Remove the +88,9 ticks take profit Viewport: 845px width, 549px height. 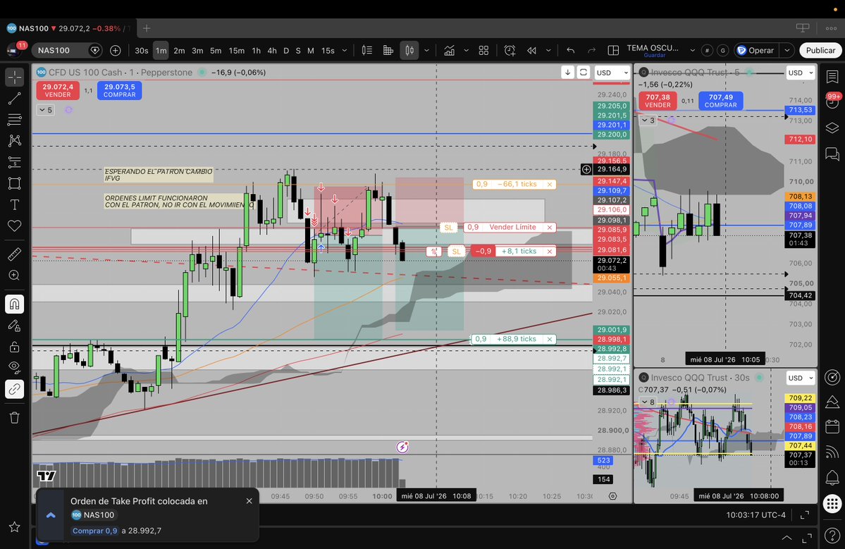[550, 340]
